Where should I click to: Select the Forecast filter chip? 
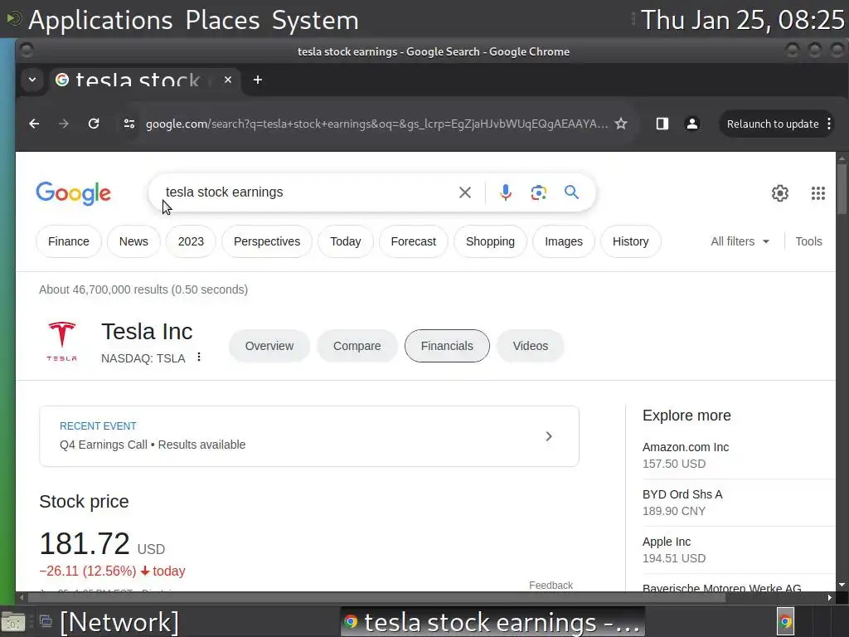click(x=414, y=241)
